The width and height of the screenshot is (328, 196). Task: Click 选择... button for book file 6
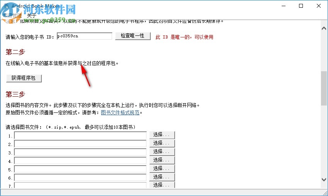click(x=162, y=177)
